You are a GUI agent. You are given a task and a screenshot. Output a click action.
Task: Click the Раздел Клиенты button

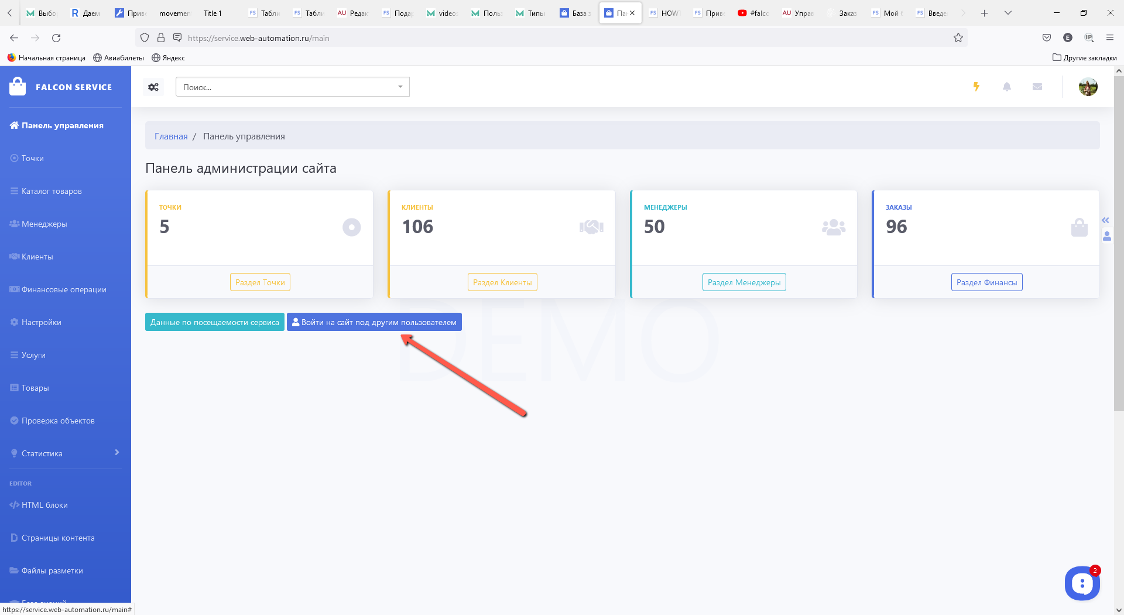click(502, 282)
